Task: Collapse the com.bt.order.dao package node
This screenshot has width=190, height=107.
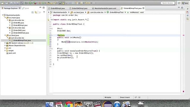Action: tap(7, 28)
